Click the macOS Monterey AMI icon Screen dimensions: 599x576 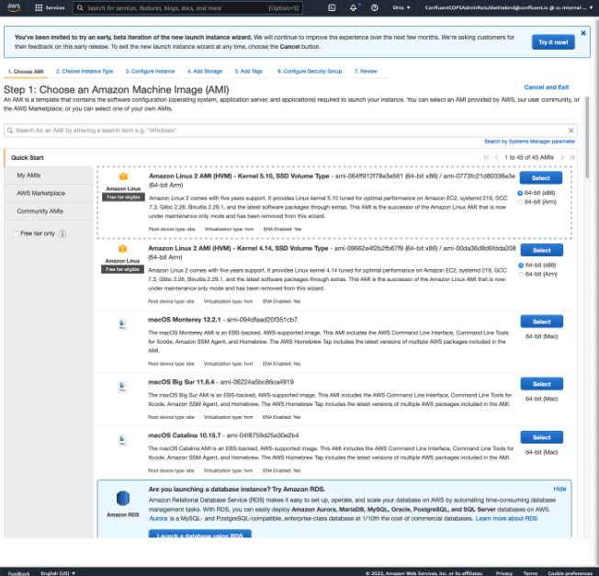coord(122,324)
